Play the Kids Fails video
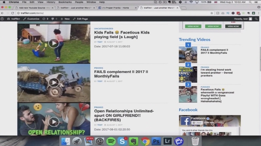This screenshot has width=261, height=146. tap(54, 43)
